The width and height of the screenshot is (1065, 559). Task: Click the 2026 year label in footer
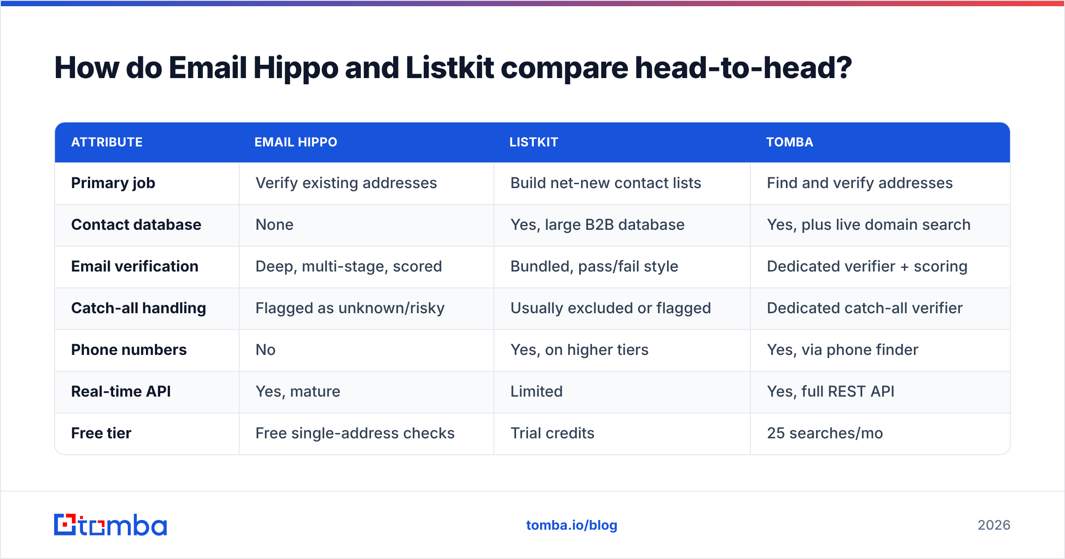(x=994, y=525)
